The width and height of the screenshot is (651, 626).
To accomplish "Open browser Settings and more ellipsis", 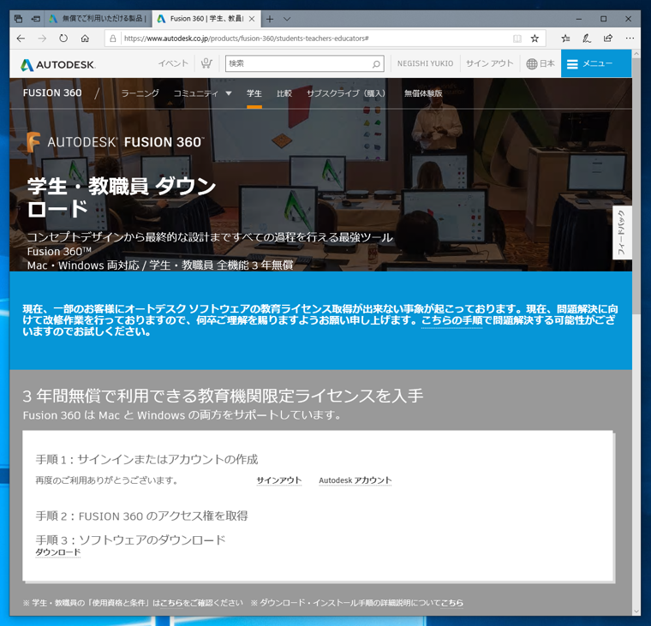I will point(630,39).
